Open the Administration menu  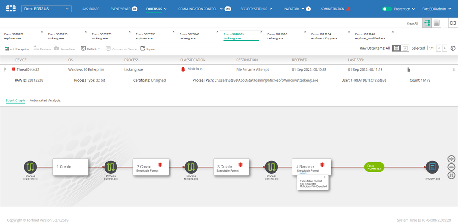pyautogui.click(x=332, y=9)
